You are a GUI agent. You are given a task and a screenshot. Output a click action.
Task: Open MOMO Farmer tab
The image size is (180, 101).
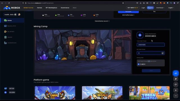(x=28, y=8)
